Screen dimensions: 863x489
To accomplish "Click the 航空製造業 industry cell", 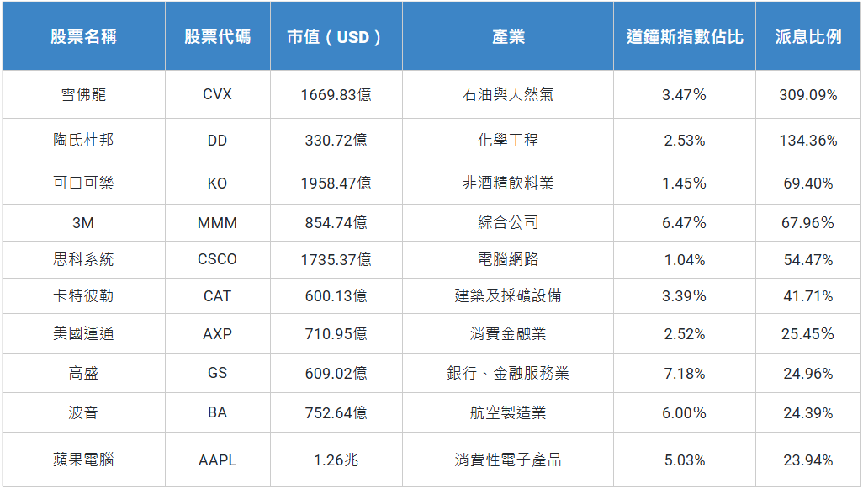I will pyautogui.click(x=508, y=412).
